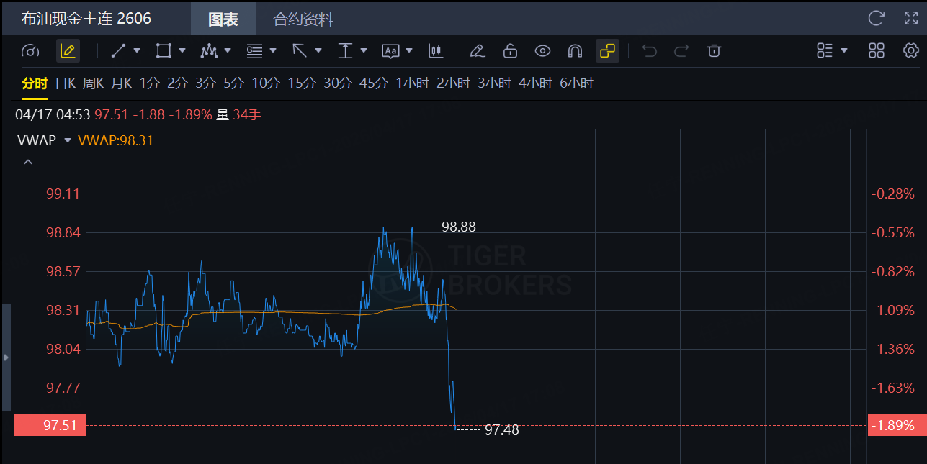Select the trend line drawing tool
Image resolution: width=927 pixels, height=464 pixels.
pos(118,51)
